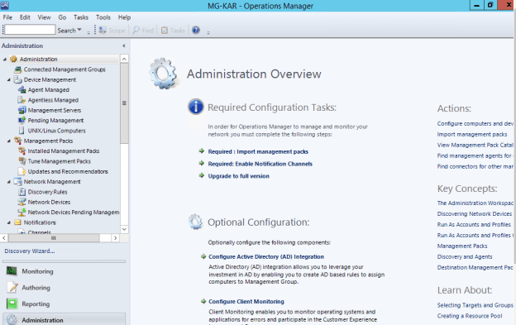516x325 pixels.
Task: Click the tree horizontal scrollbar thumb
Action: coord(54,238)
